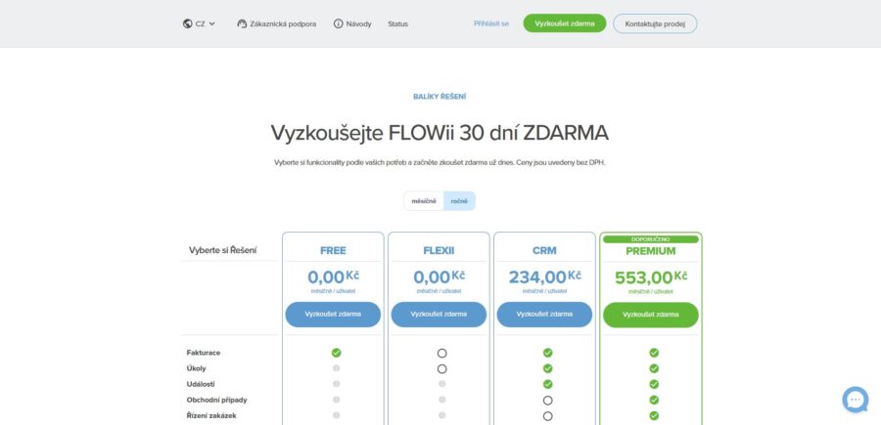Click the BALÍKY ŘEŠENÍ label
The height and width of the screenshot is (425, 881).
pos(440,97)
